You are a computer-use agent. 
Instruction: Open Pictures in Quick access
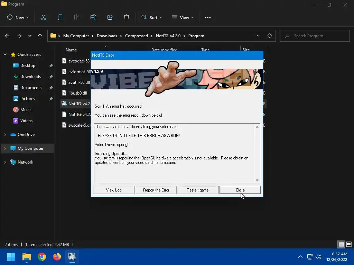pyautogui.click(x=27, y=98)
